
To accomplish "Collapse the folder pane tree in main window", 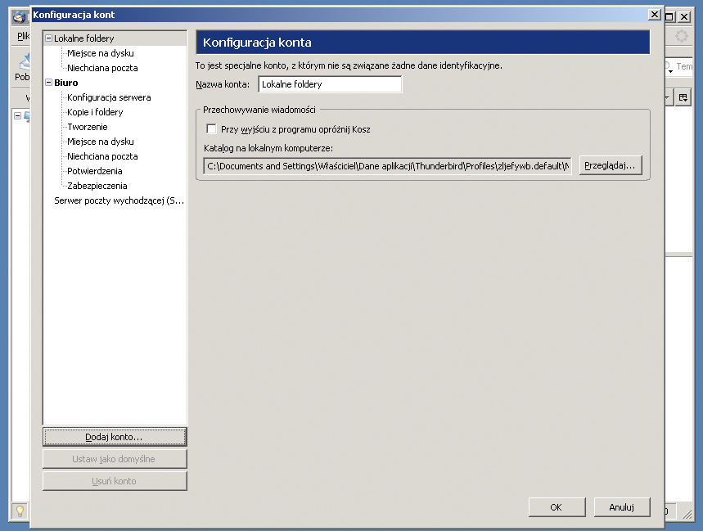I will 17,115.
